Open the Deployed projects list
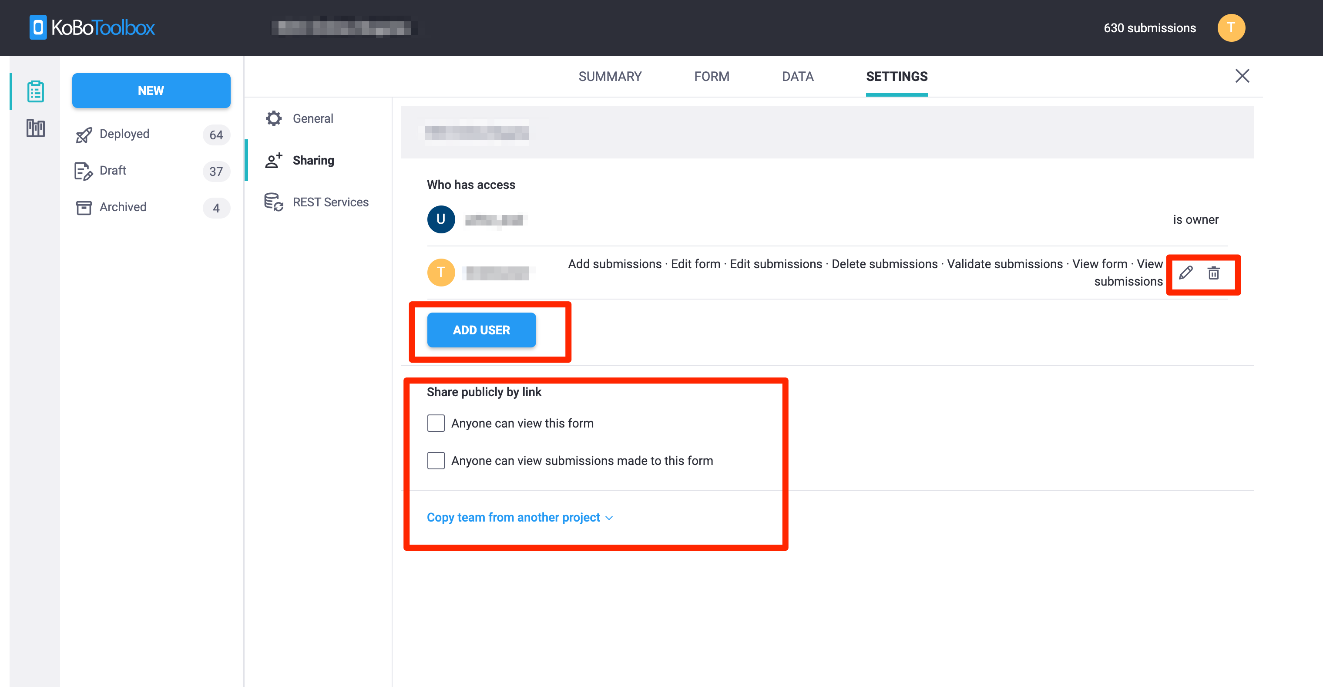 point(124,134)
